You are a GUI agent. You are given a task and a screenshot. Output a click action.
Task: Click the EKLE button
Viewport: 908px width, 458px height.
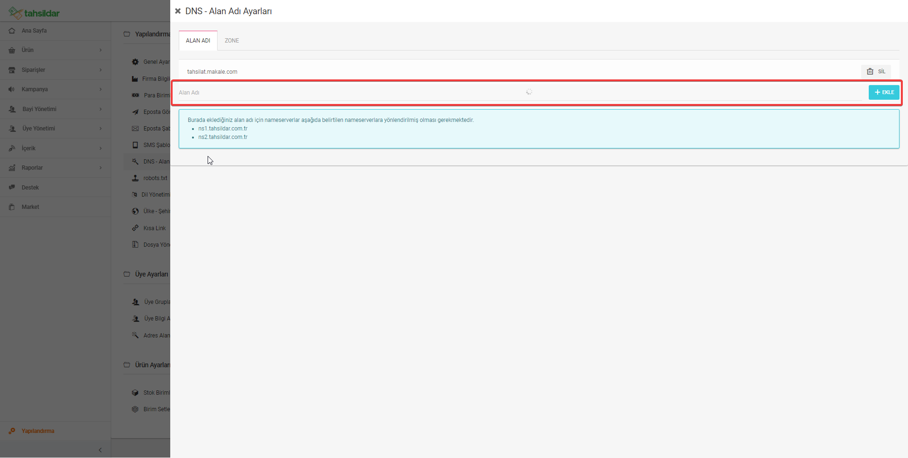884,92
